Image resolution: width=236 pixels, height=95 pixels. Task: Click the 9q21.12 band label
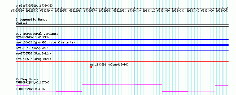tap(21, 23)
